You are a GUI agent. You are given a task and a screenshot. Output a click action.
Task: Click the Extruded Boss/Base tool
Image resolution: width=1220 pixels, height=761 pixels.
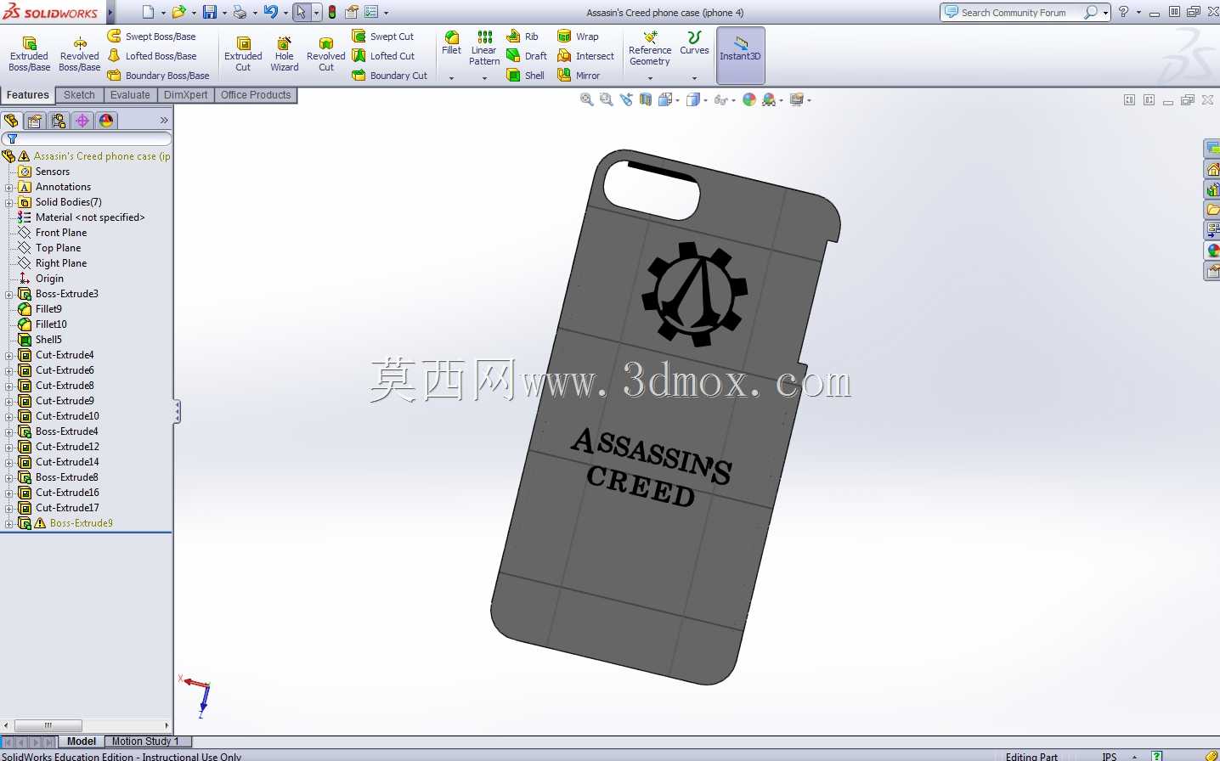pyautogui.click(x=29, y=54)
